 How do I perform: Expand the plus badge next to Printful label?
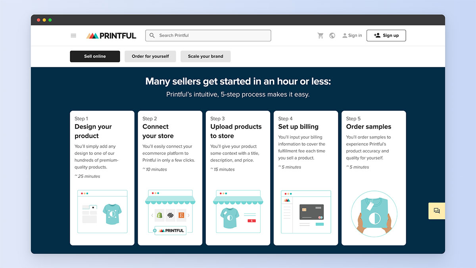tap(154, 230)
